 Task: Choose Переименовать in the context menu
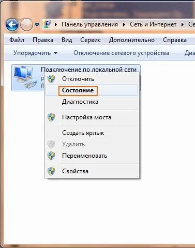pyautogui.click(x=92, y=156)
